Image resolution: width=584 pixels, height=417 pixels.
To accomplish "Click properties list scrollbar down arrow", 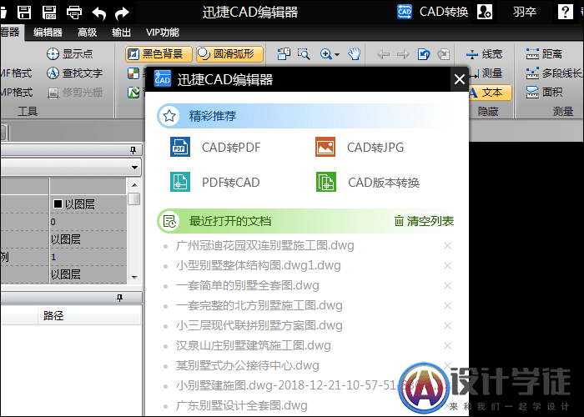I will tap(134, 278).
